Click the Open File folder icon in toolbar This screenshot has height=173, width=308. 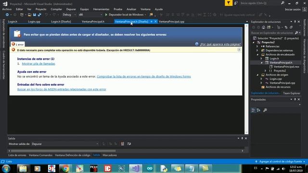pyautogui.click(x=29, y=15)
